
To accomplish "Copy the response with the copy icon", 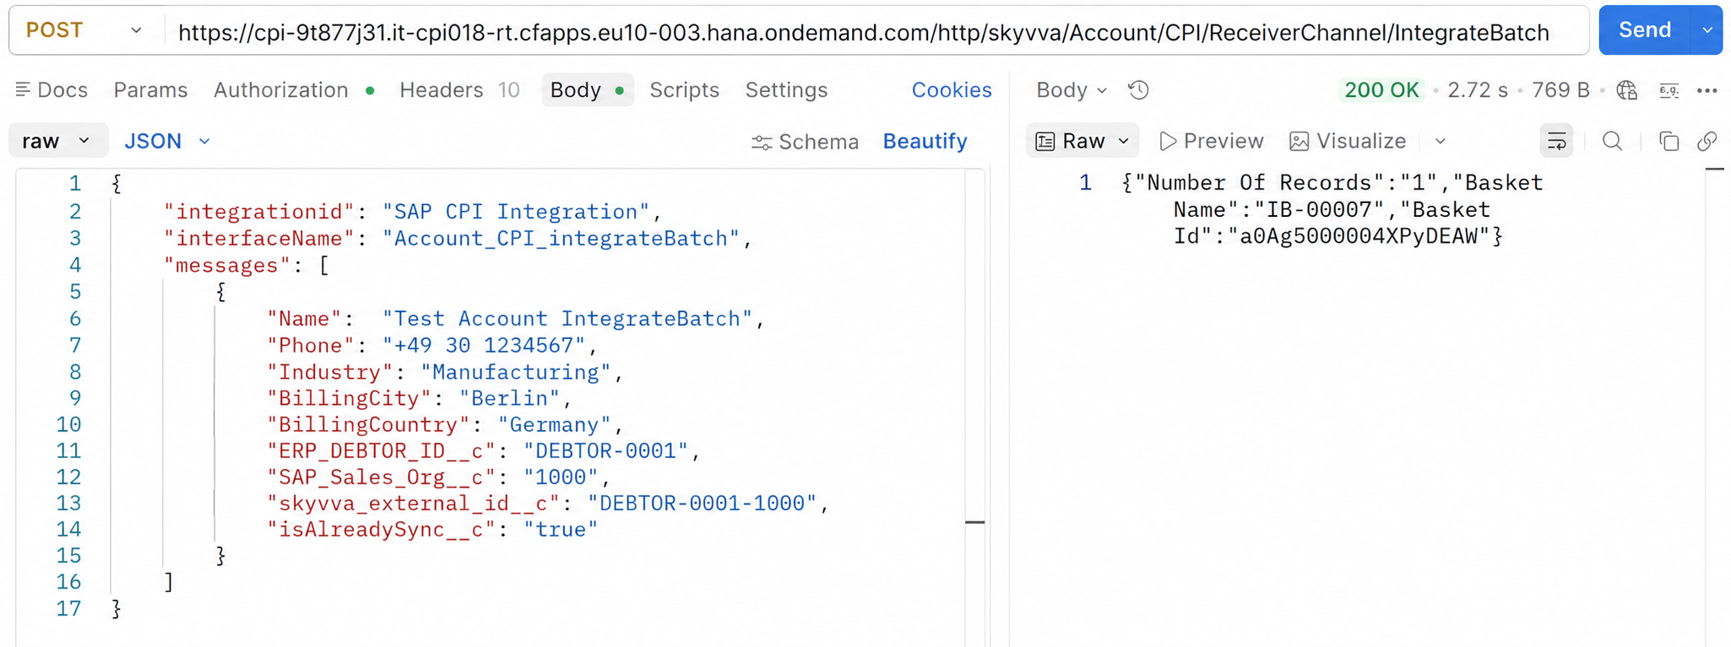I will 1669,141.
